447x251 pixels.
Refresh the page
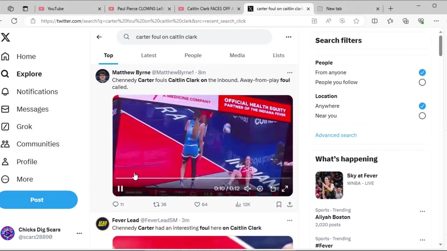pos(14,21)
